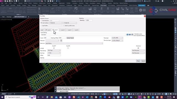Open Microsoft Edge from taskbar
This screenshot has width=177, height=99.
click(100, 97)
